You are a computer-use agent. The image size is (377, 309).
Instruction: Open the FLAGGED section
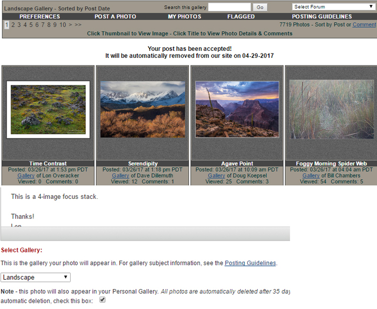point(241,17)
